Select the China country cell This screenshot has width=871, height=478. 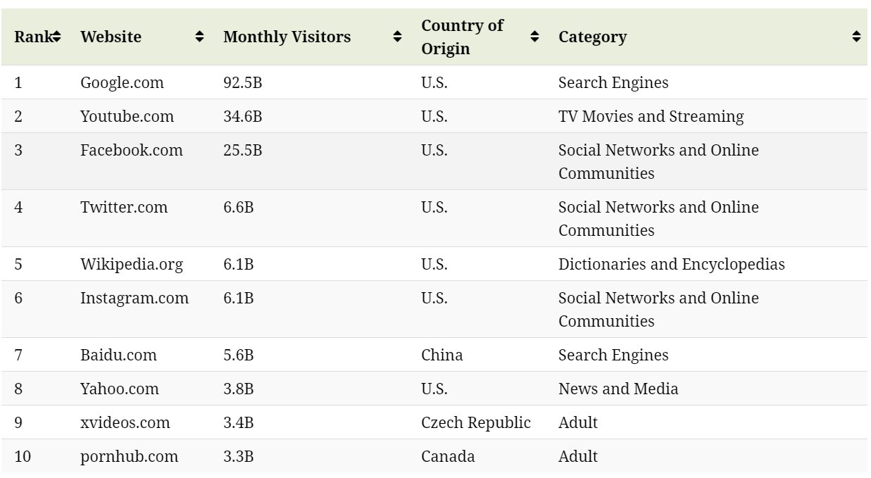coord(441,355)
